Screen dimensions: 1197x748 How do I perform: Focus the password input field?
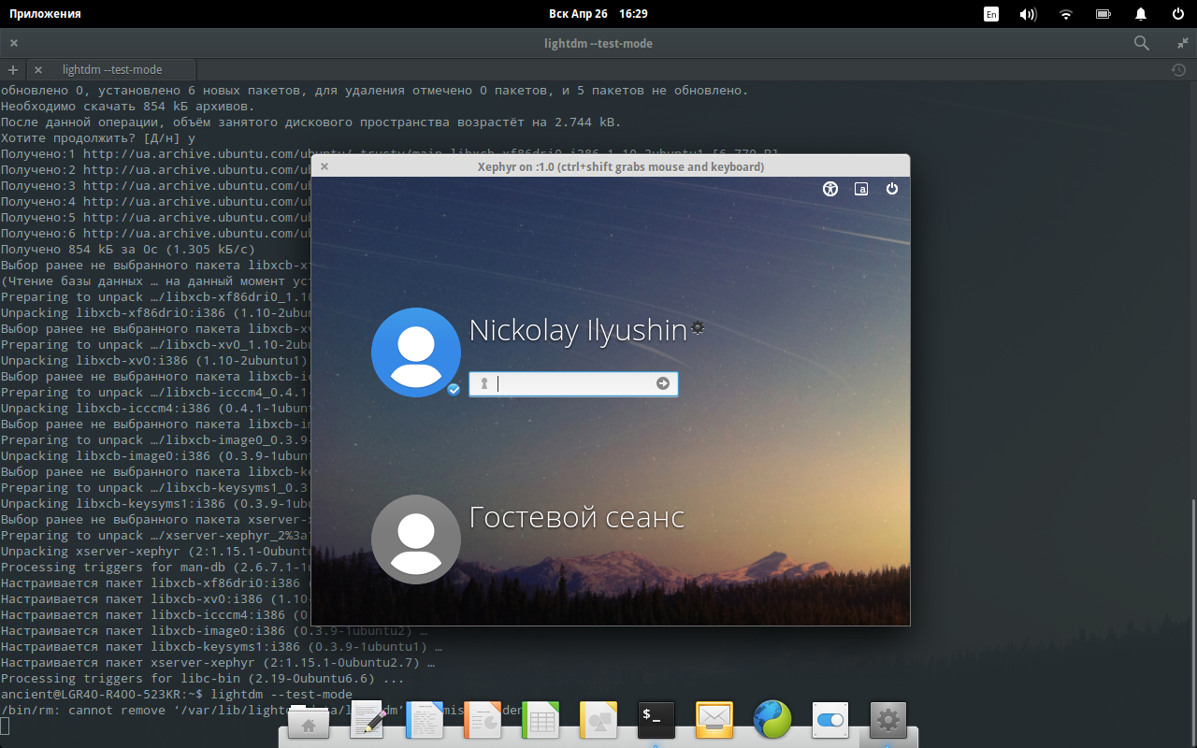(572, 383)
